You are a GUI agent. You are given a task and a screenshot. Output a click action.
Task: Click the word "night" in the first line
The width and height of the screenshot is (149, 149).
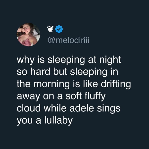110,60
